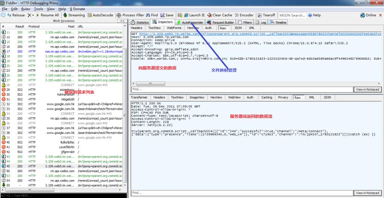The width and height of the screenshot is (384, 198).
Task: Click the download arrow icon of session 55
Action: [x=4, y=185]
